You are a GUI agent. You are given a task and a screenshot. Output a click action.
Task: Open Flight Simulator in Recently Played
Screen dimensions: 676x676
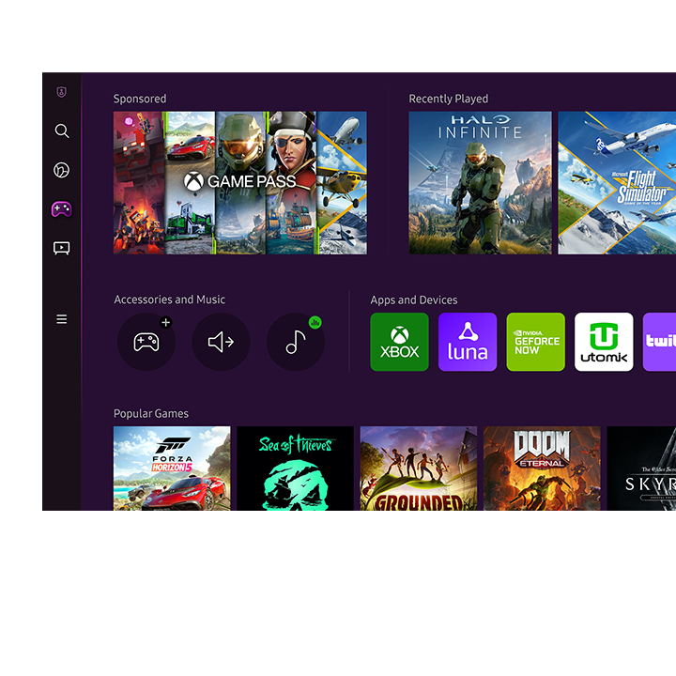click(617, 183)
